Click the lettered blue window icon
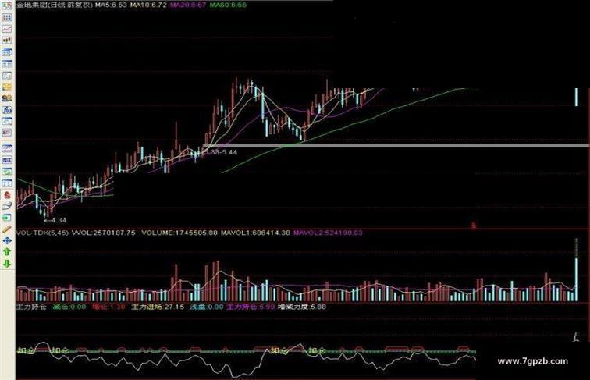Viewport: 590px width, 380px height. (7, 160)
